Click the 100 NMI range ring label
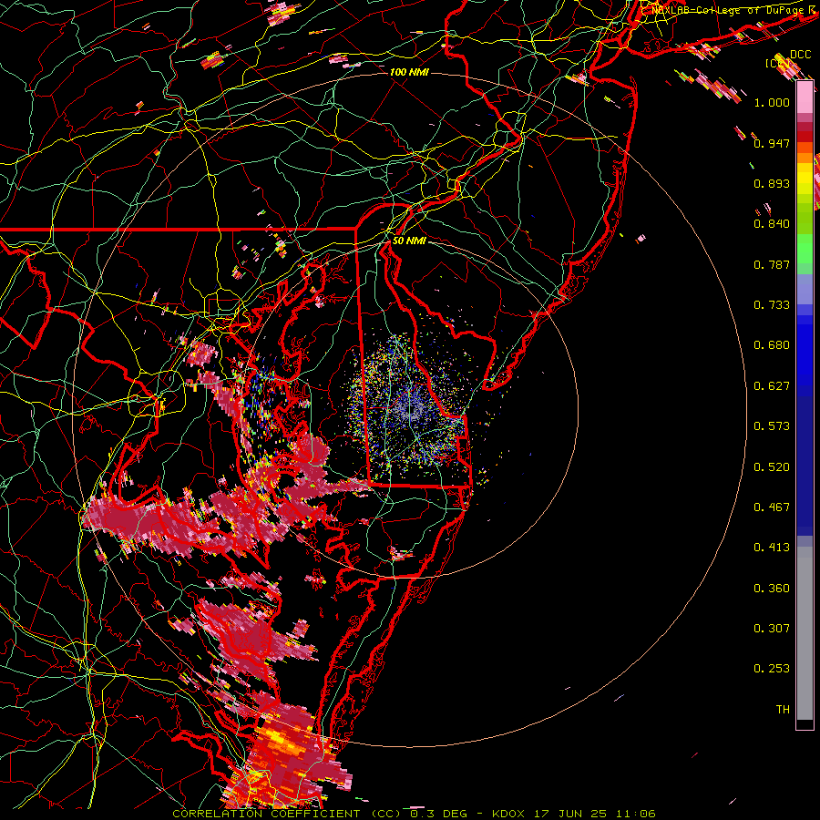The width and height of the screenshot is (820, 820). (409, 72)
